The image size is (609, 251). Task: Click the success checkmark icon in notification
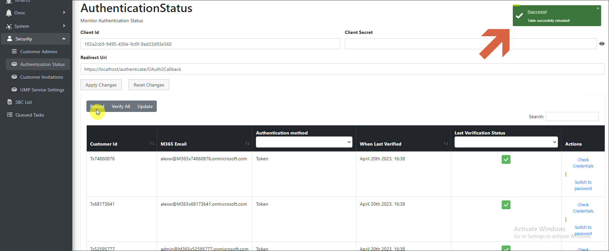point(519,16)
